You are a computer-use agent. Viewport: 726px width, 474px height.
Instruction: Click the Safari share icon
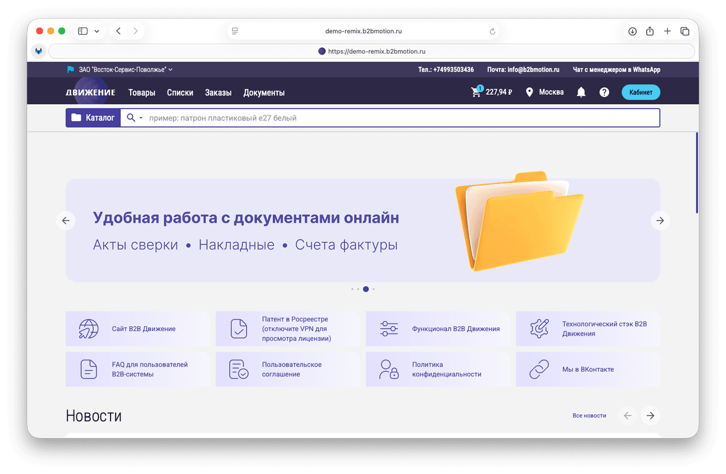click(x=649, y=31)
